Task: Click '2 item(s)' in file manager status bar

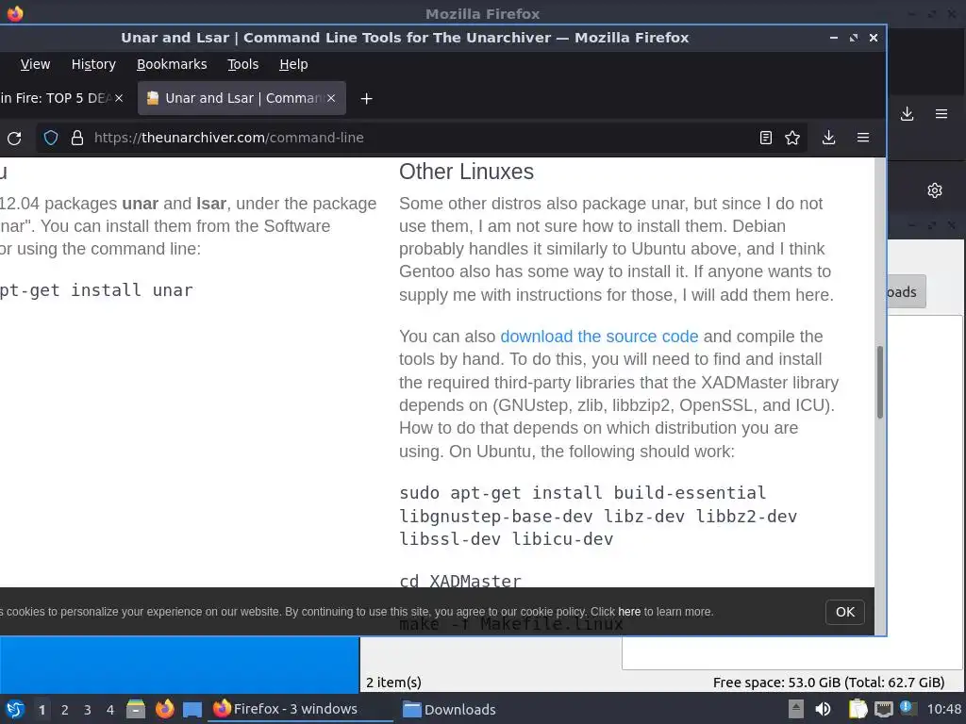Action: [393, 683]
